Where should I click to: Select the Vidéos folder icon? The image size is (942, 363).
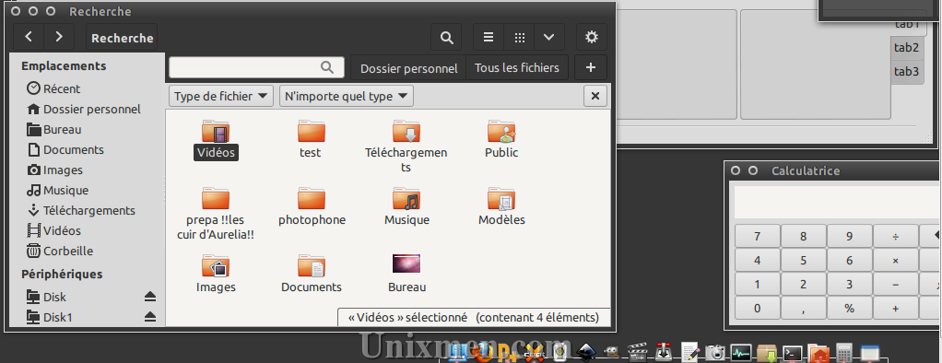point(216,131)
